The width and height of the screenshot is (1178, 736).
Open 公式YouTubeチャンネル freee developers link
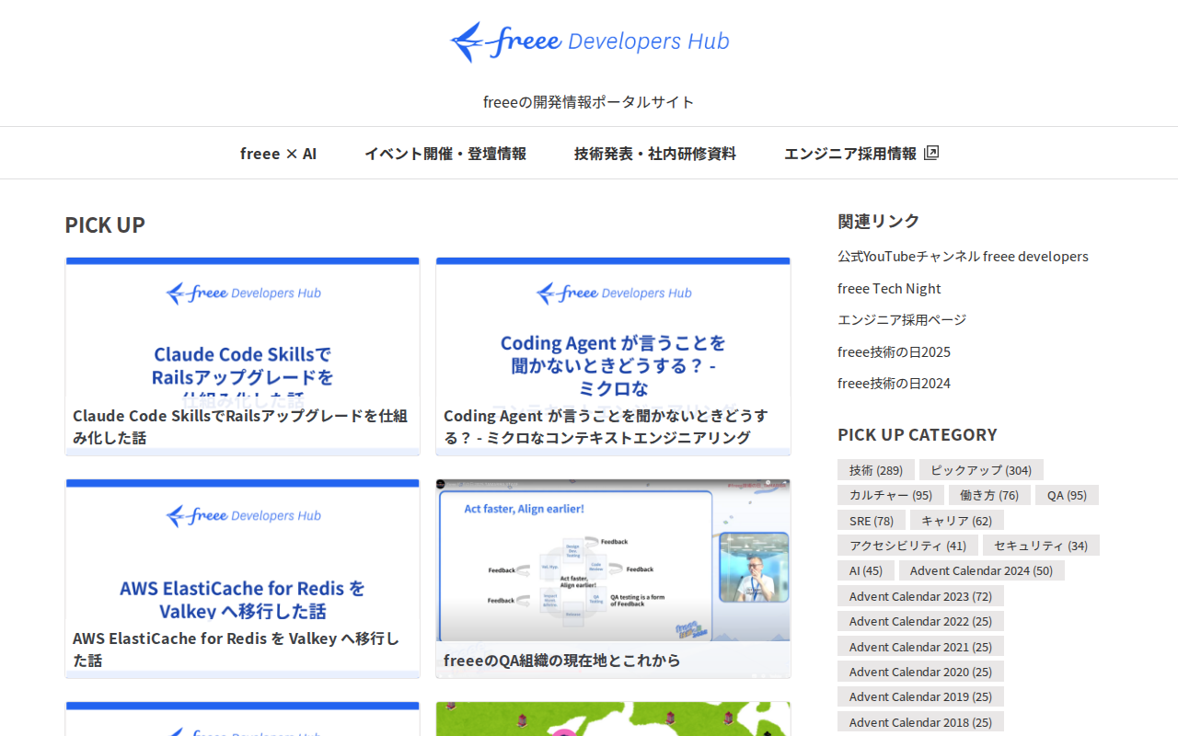(963, 257)
